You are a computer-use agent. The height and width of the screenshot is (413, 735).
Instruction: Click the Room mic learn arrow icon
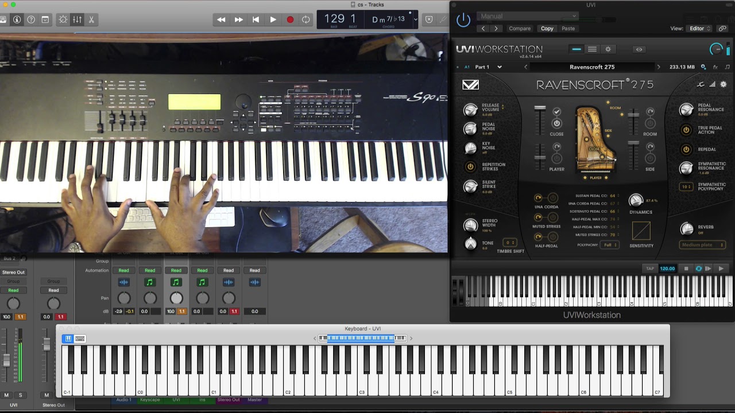click(x=650, y=112)
